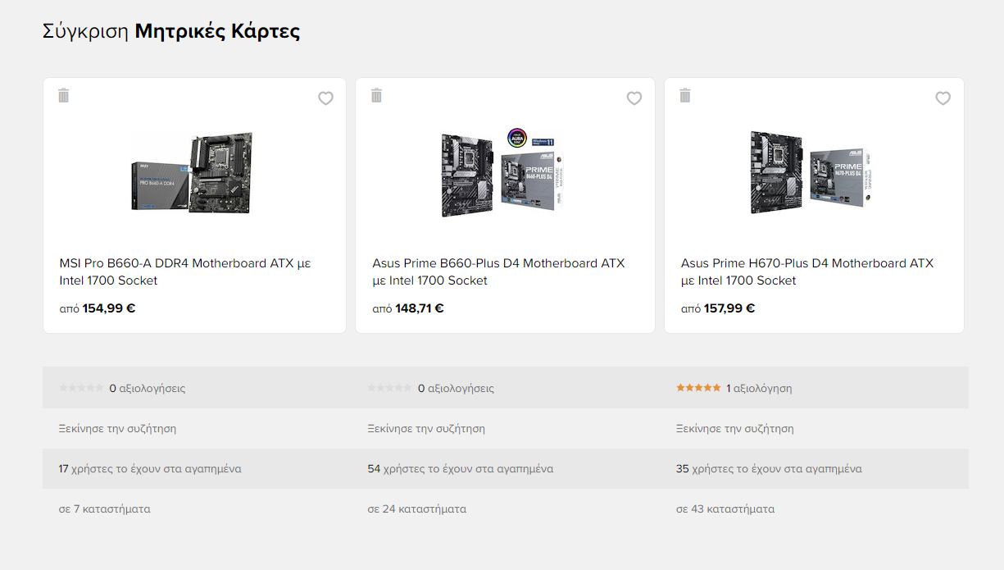Open Asus Prime B660-Plus D4 title link
The height and width of the screenshot is (570, 1004).
(498, 272)
